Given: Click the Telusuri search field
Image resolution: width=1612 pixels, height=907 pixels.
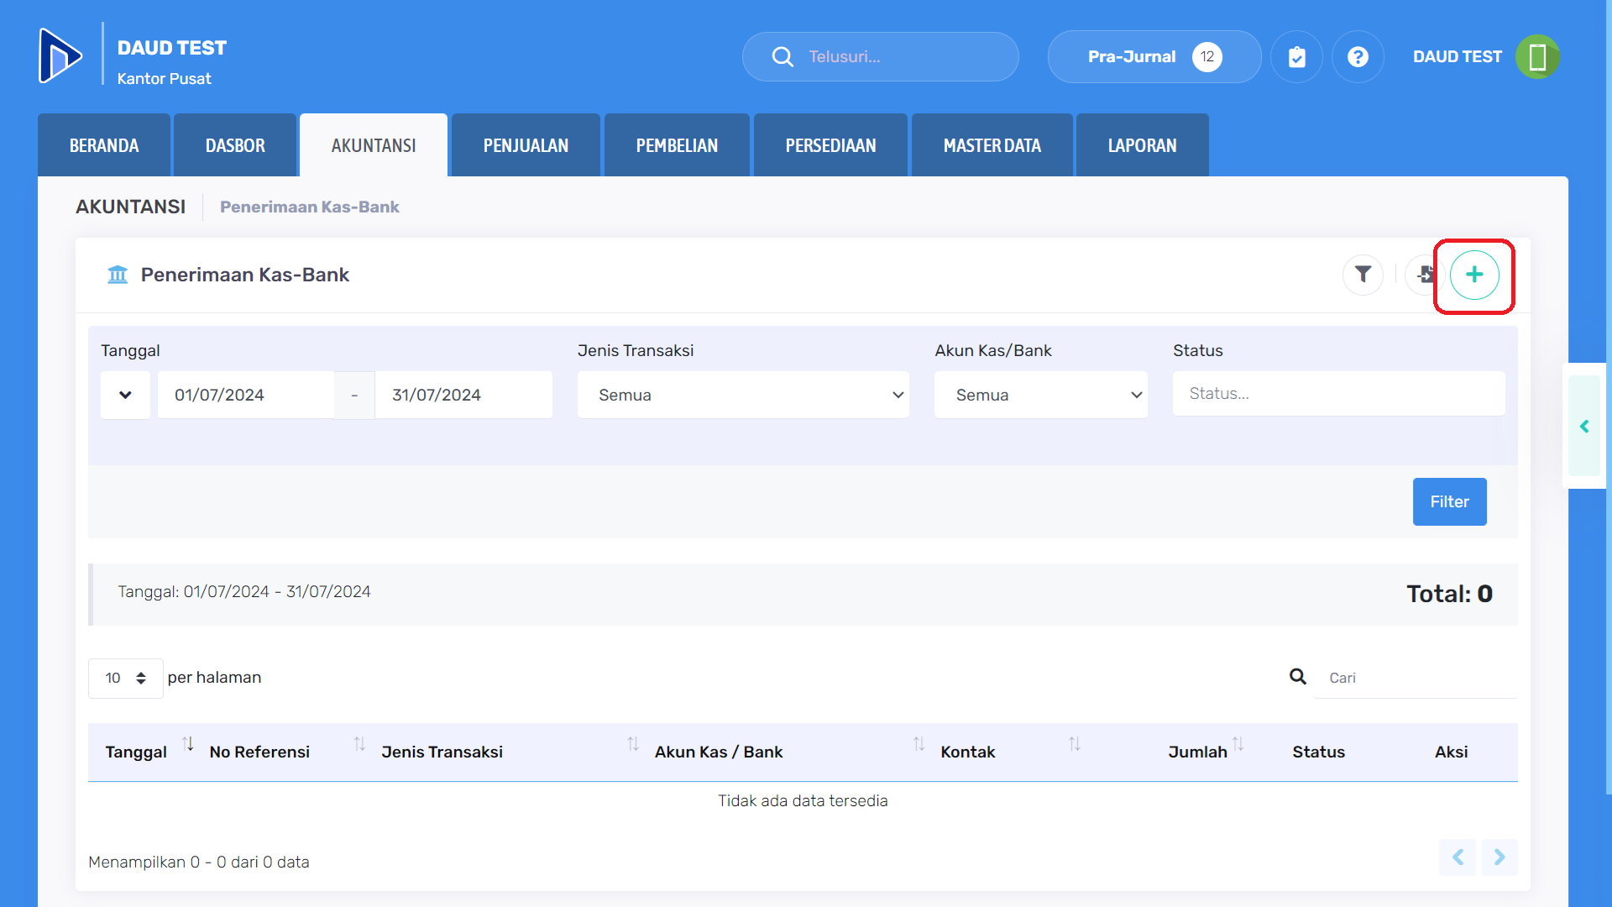Looking at the screenshot, I should (881, 57).
